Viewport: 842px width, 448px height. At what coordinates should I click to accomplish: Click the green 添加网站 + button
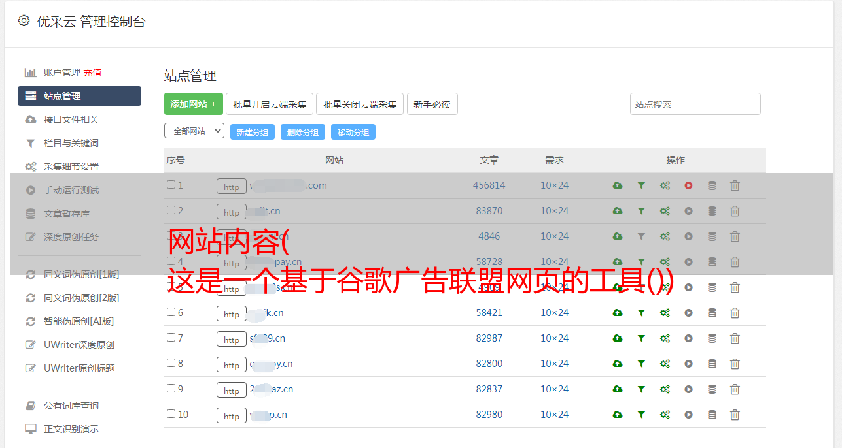pos(194,104)
